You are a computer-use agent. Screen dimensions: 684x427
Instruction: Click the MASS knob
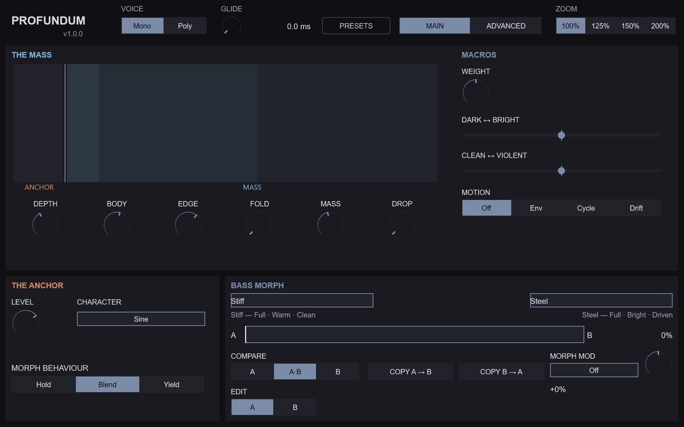pos(330,225)
